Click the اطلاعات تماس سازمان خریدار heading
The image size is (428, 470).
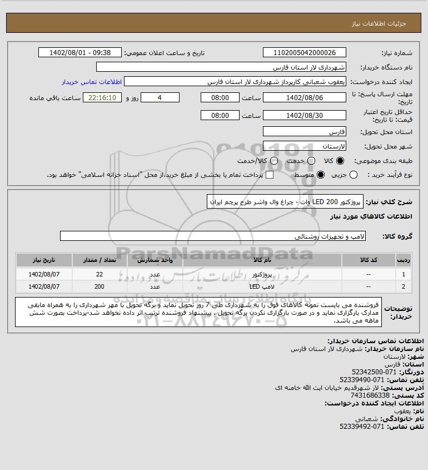coord(375,341)
